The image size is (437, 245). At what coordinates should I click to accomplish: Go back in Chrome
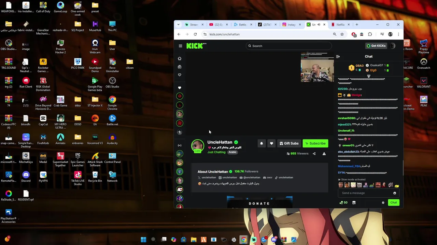tap(179, 34)
